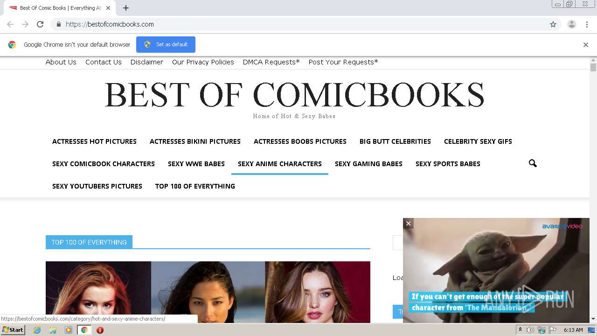The image size is (597, 336).
Task: Click the Show Desktop button
Action: pyautogui.click(x=592, y=330)
